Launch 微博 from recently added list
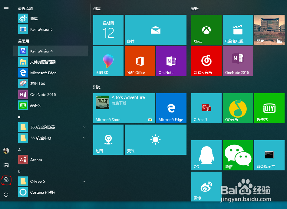 [51, 19]
